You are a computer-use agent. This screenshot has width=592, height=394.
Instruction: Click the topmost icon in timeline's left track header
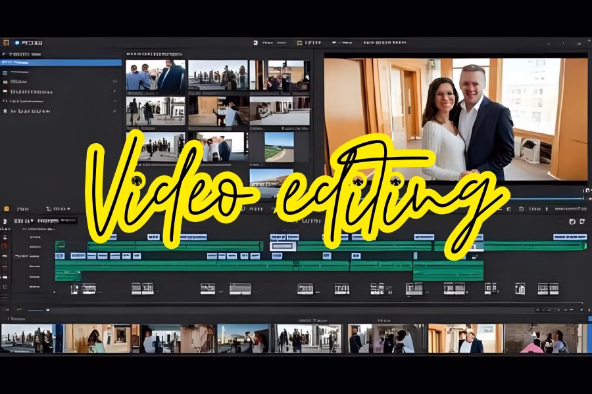coord(5,223)
